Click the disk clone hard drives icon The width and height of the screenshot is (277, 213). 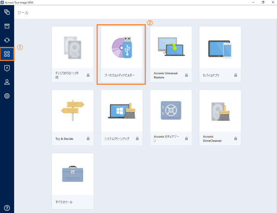[73, 48]
